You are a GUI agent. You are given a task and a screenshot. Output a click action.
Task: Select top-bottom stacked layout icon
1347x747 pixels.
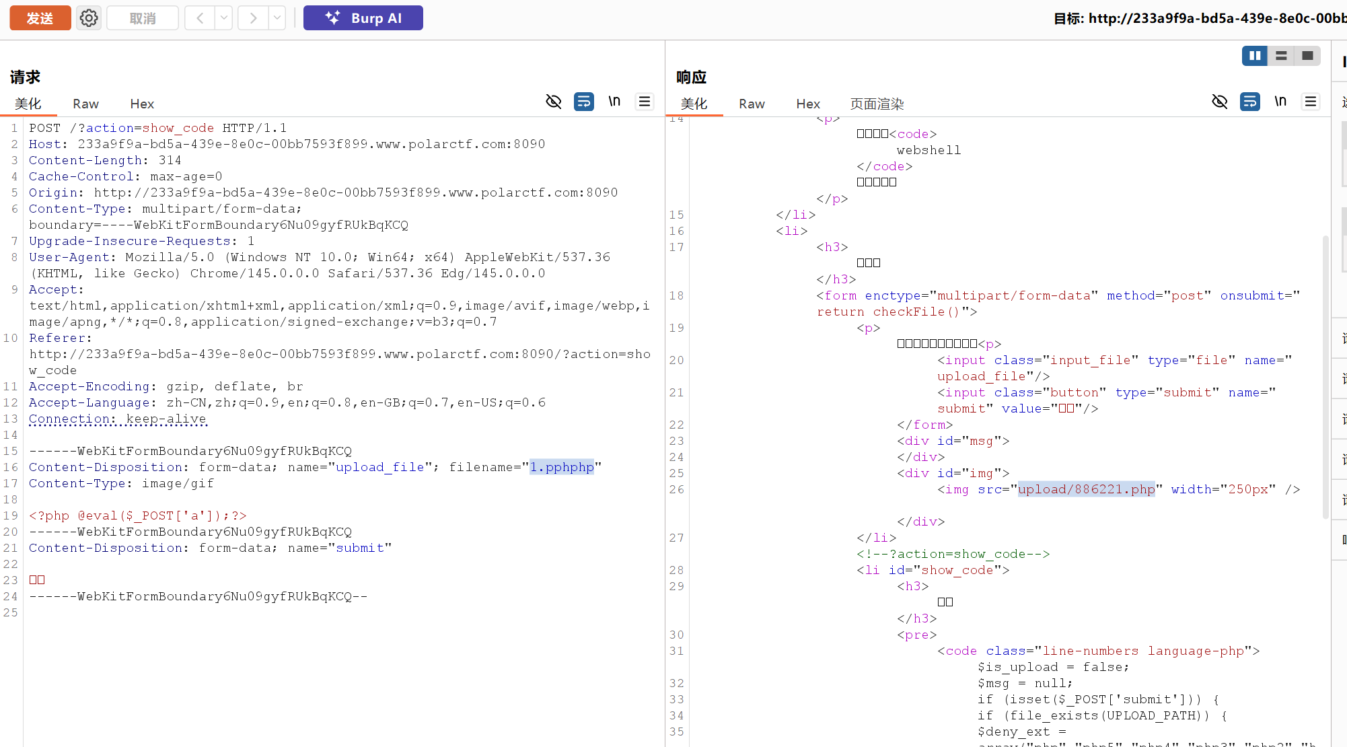coord(1281,56)
